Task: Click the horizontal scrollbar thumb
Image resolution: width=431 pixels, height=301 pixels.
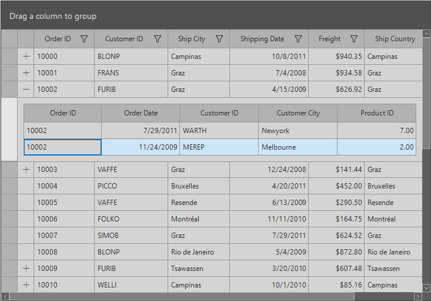Action: pyautogui.click(x=182, y=297)
